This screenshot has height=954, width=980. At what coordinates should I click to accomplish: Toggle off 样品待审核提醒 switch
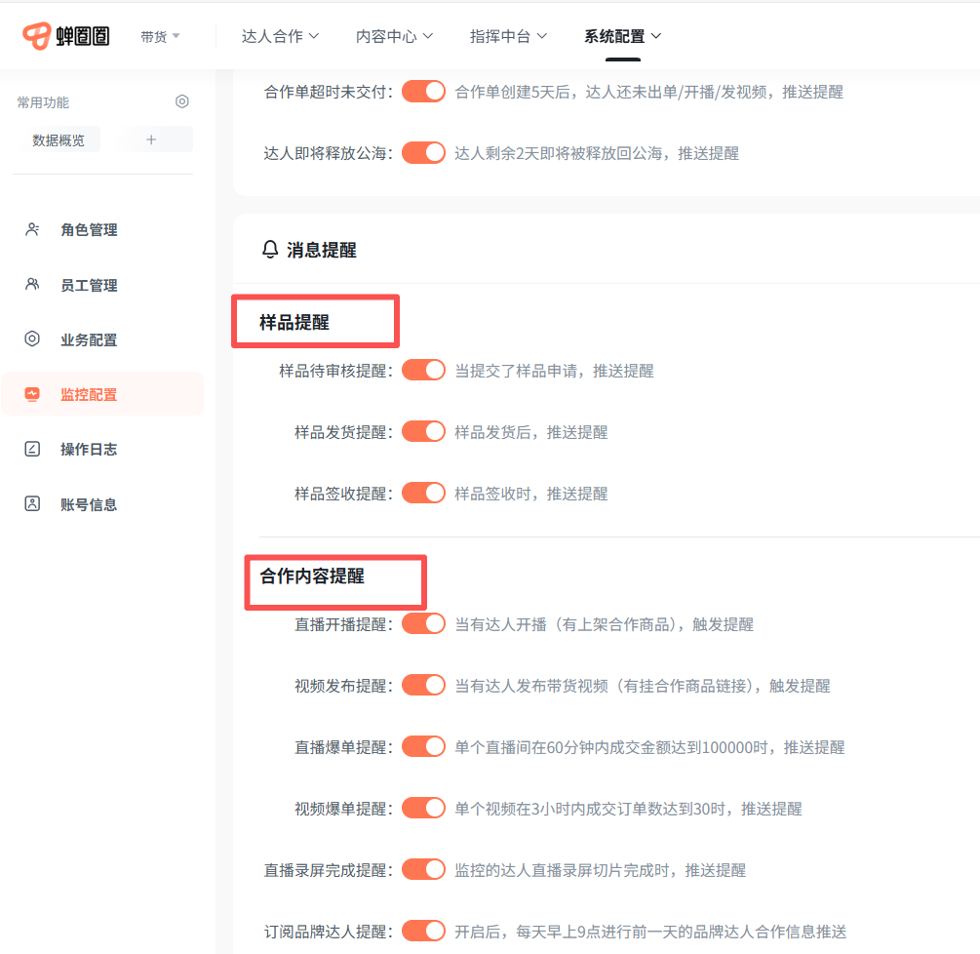[x=423, y=371]
